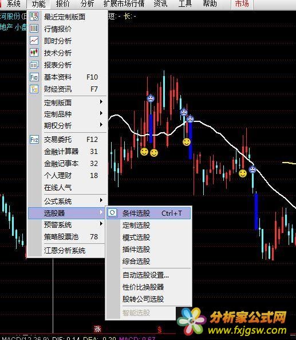
Task: Expand the 期权分析 submenu arrow
Action: point(101,125)
